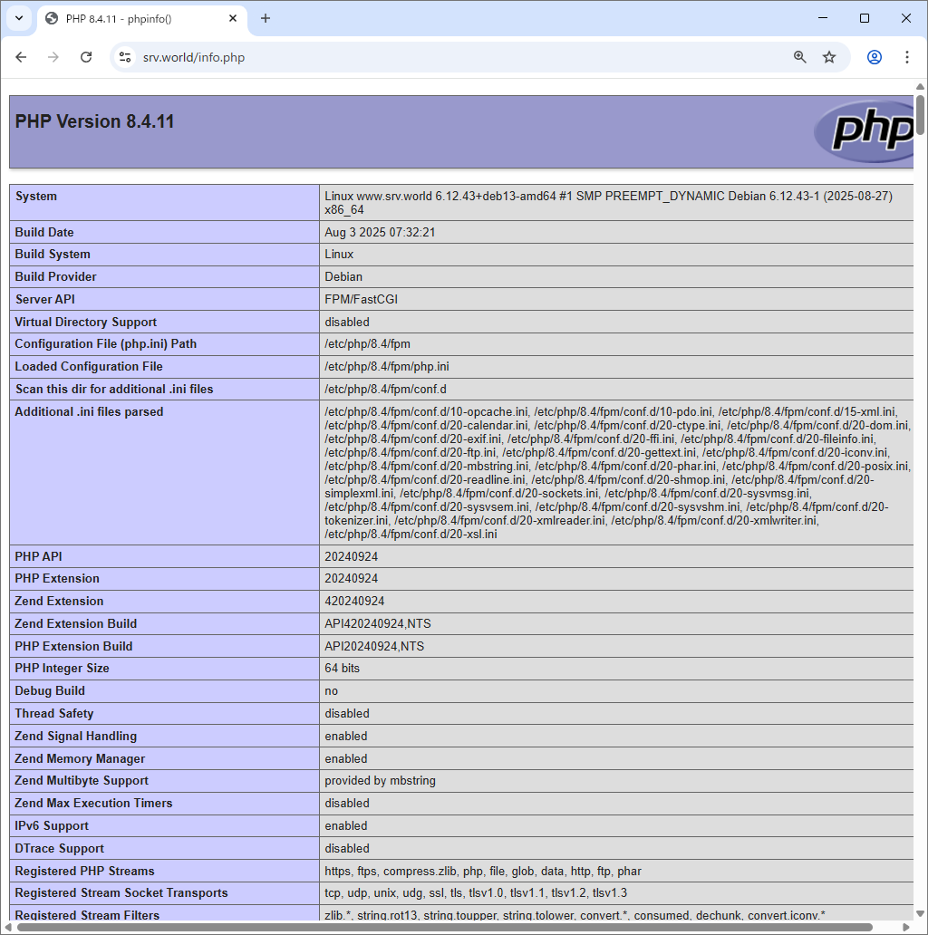Click the 'Build System' label
928x935 pixels.
point(53,254)
